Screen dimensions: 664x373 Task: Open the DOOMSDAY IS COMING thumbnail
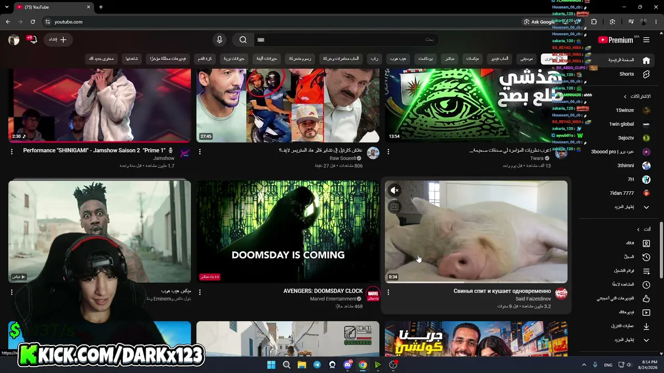pyautogui.click(x=288, y=232)
